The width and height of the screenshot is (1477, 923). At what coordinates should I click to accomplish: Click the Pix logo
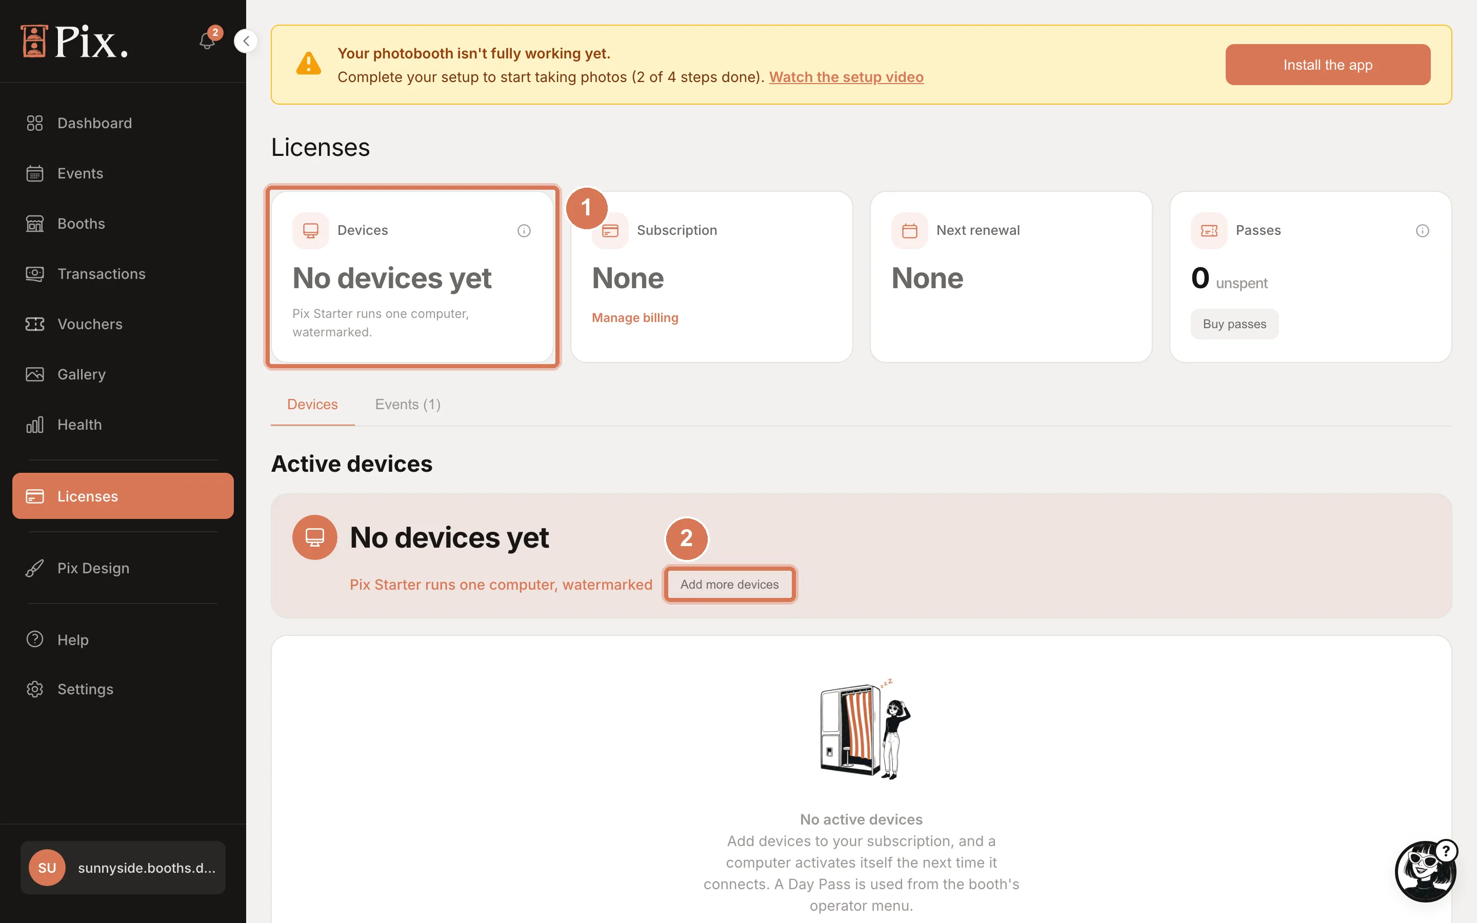(74, 42)
